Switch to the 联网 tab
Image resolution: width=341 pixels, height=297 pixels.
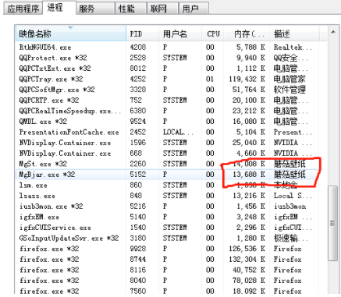pos(162,9)
